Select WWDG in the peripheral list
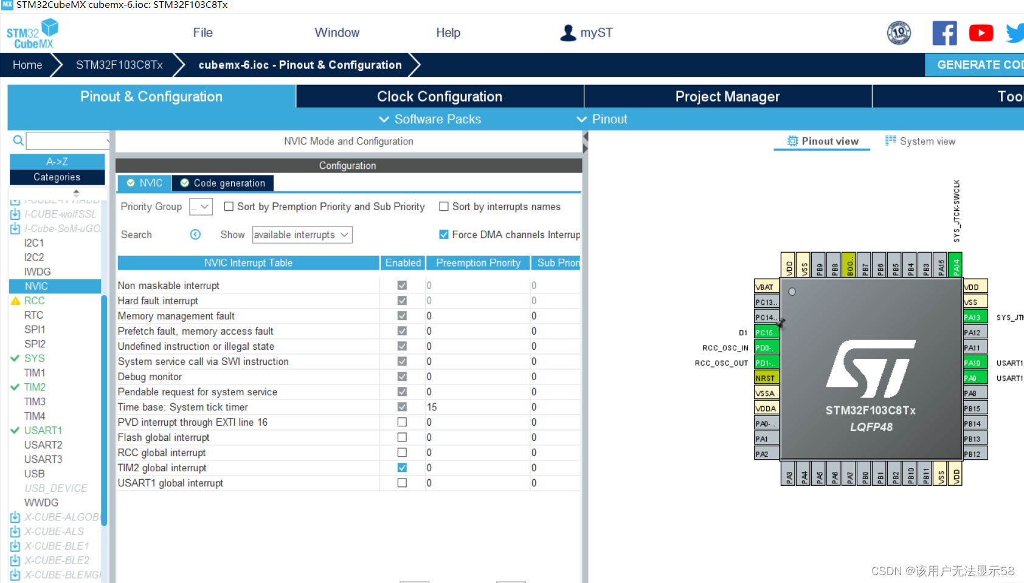 41,503
